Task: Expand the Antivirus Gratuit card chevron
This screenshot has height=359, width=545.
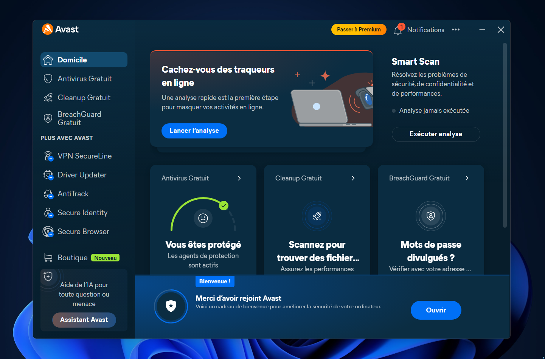Action: 239,178
